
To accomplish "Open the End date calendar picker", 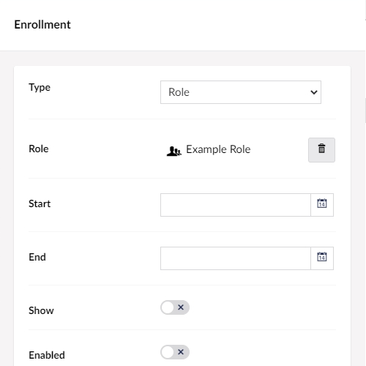I will pos(322,258).
